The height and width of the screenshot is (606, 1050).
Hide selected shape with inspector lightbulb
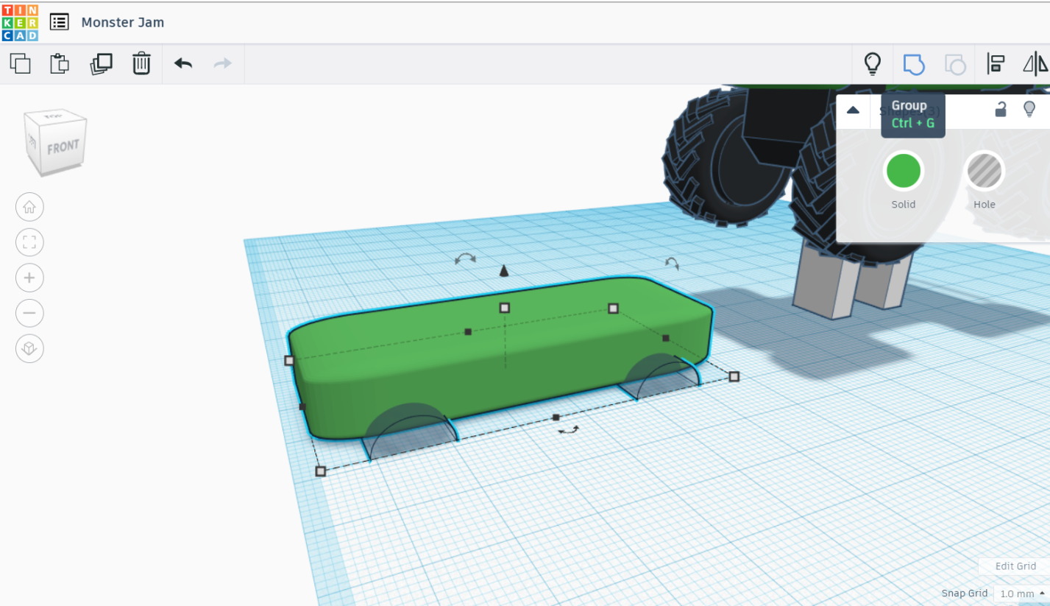(1030, 110)
